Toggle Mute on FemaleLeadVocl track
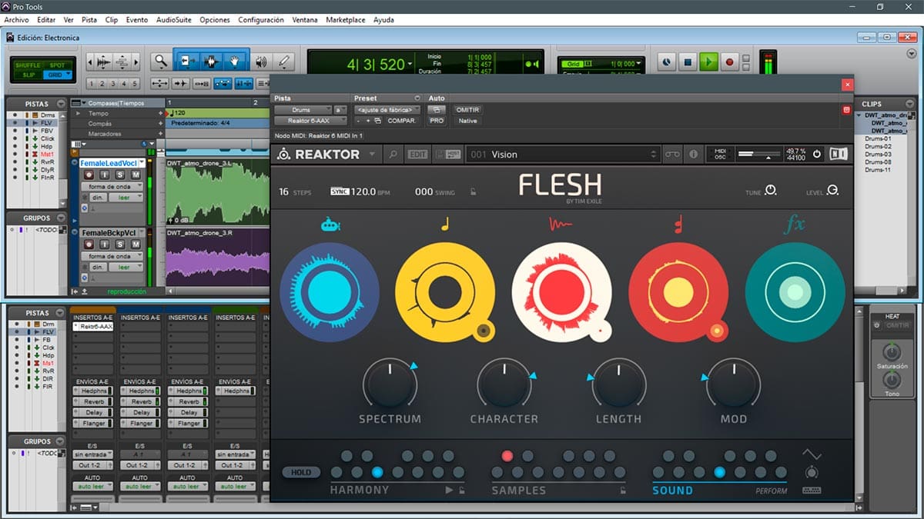Image resolution: width=924 pixels, height=519 pixels. [x=136, y=175]
